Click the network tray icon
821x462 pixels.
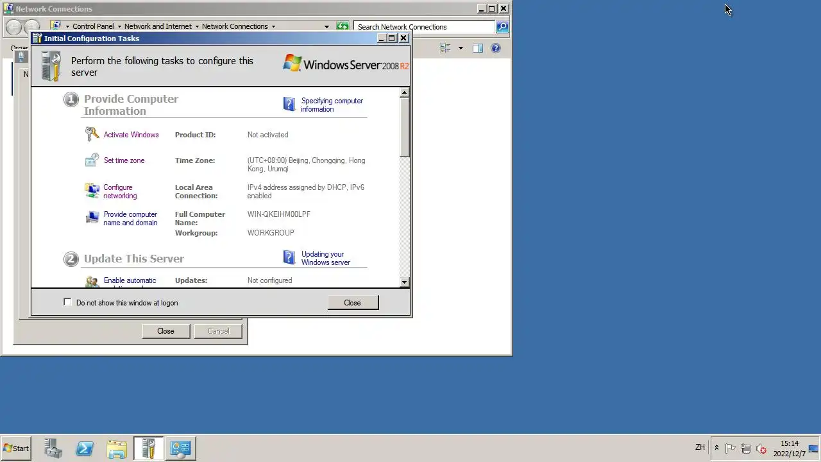[x=746, y=448]
